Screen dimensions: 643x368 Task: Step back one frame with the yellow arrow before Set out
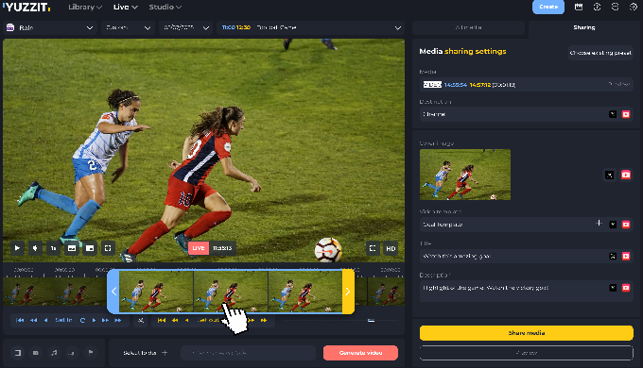(x=187, y=320)
